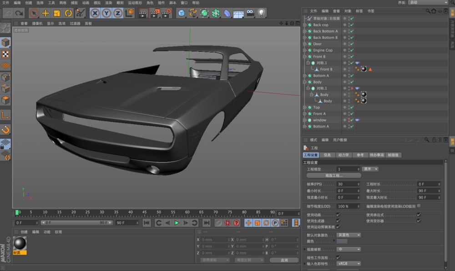Add a Cube primitive from the toolbar
Viewport: 455px width, 271px height.
182,13
